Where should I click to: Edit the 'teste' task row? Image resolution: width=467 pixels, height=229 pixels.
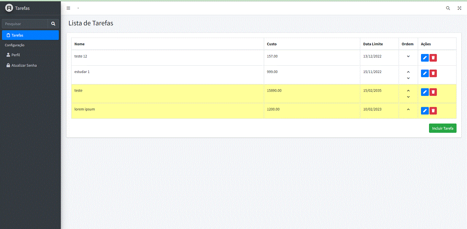click(425, 92)
